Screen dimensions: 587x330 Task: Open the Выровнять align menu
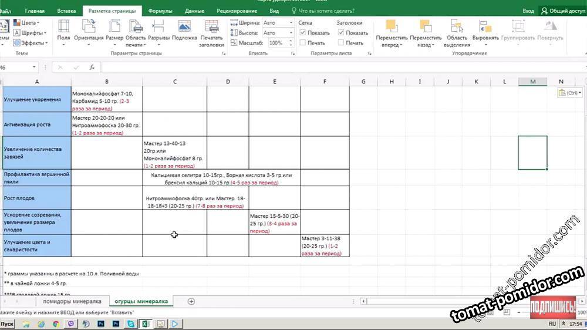[x=485, y=33]
